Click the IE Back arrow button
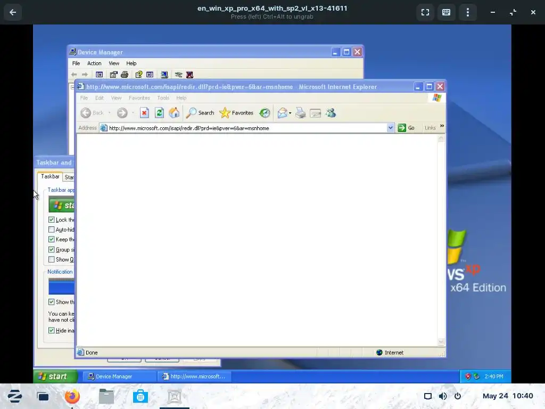 point(86,113)
